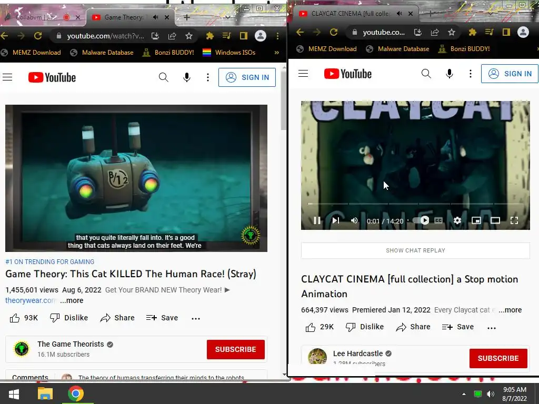The width and height of the screenshot is (539, 404).
Task: Toggle autoplay switch in Claycat player
Action: pos(421,220)
